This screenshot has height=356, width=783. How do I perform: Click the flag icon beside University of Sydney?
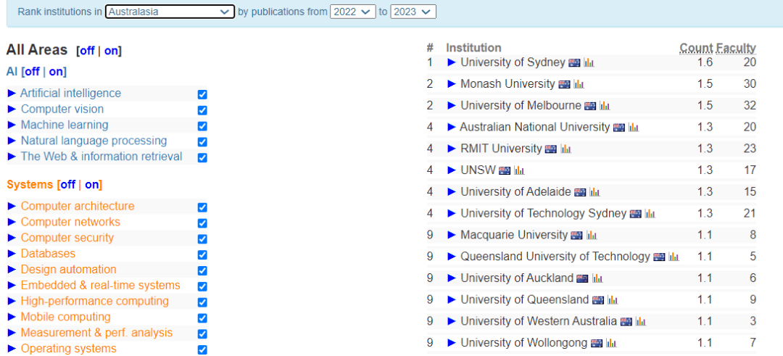[x=574, y=63]
